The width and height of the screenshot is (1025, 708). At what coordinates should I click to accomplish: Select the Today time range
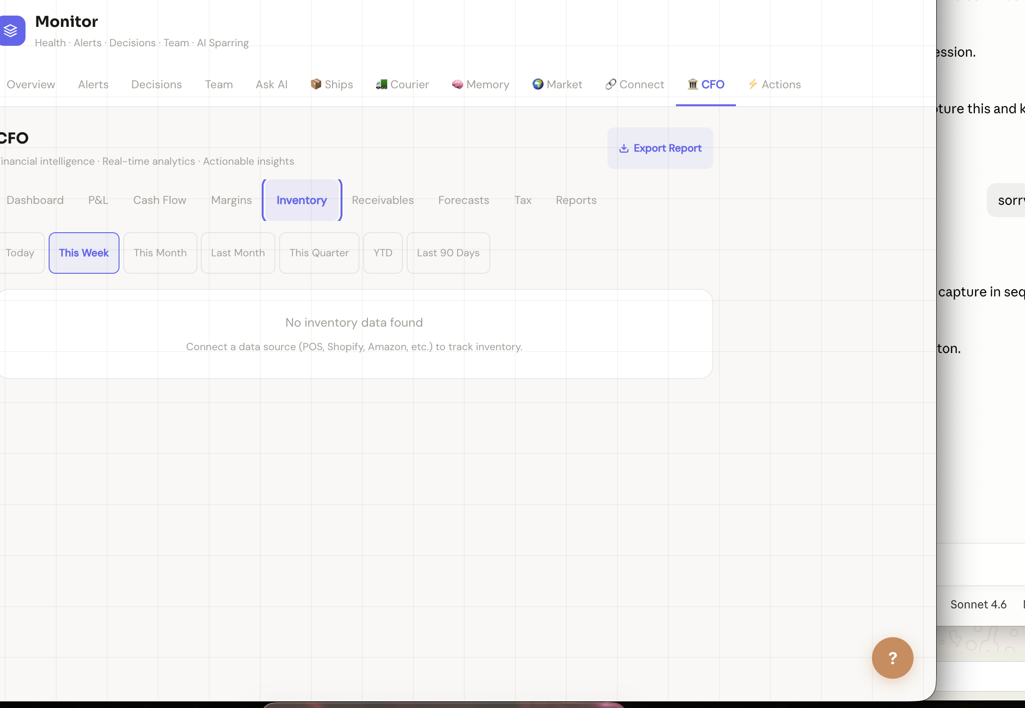[21, 253]
